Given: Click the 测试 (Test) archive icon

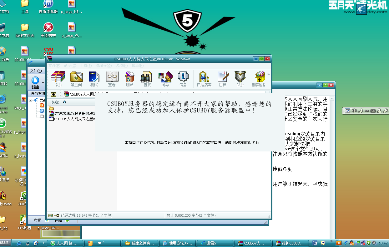Looking at the screenshot, I should point(94,79).
